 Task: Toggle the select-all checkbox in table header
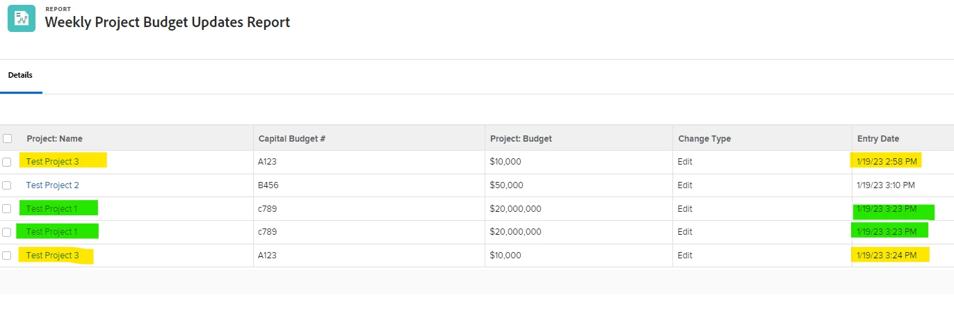[7, 138]
